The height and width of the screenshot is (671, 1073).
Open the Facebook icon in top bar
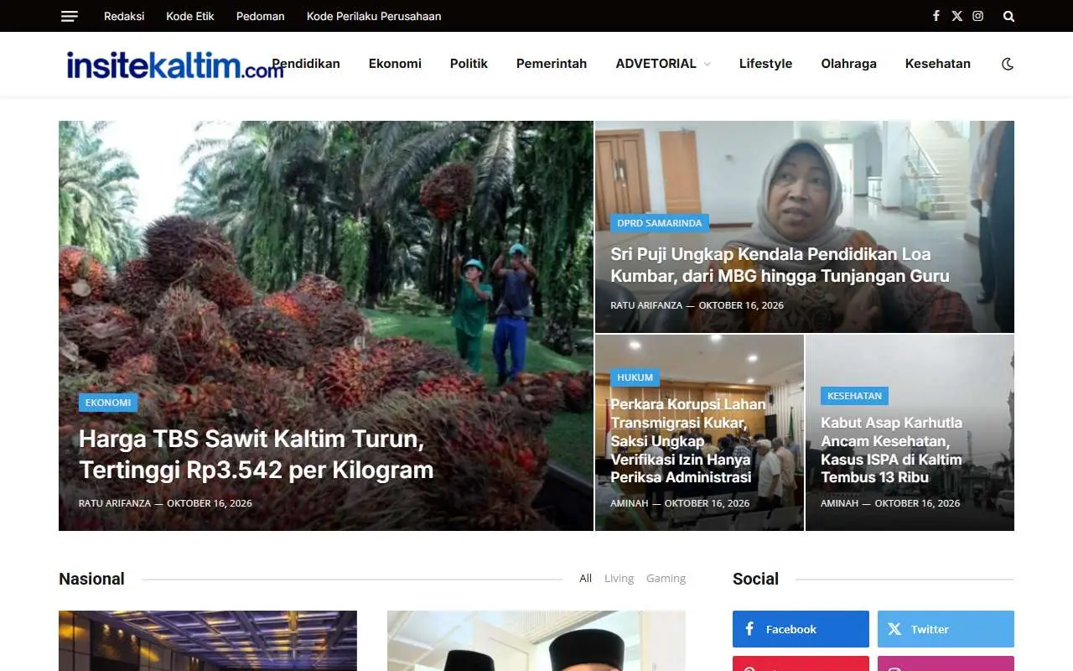pos(936,16)
